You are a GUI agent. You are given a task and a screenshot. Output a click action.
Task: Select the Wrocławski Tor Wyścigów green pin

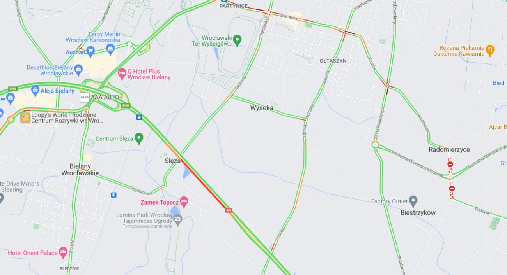[237, 39]
